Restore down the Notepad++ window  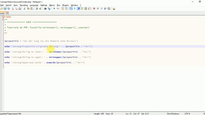point(200,2)
